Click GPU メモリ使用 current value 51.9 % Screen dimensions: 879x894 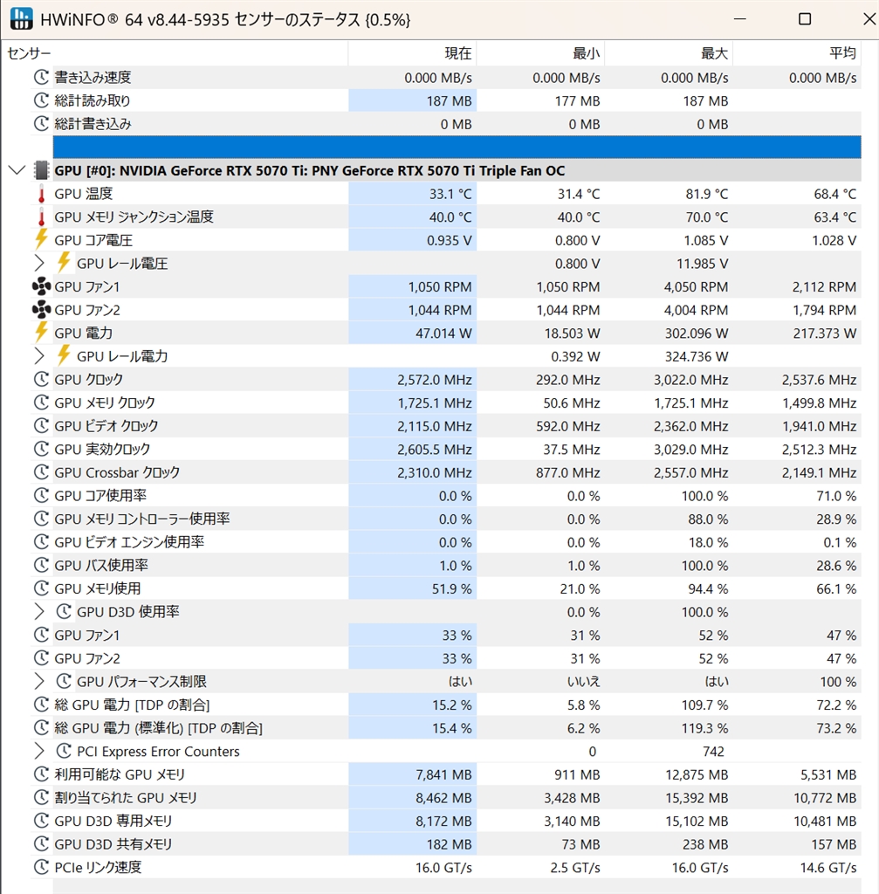pos(451,588)
